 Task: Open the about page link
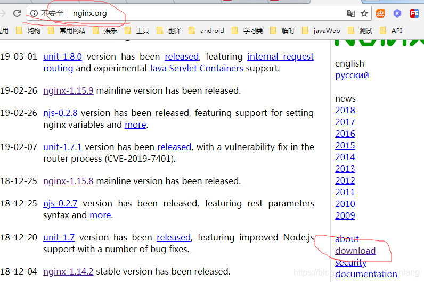tap(347, 239)
